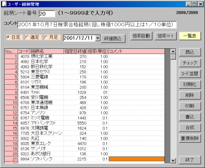Select the 新日鉄化学 cell
Viewport: 205px width, 168px height.
click(47, 67)
